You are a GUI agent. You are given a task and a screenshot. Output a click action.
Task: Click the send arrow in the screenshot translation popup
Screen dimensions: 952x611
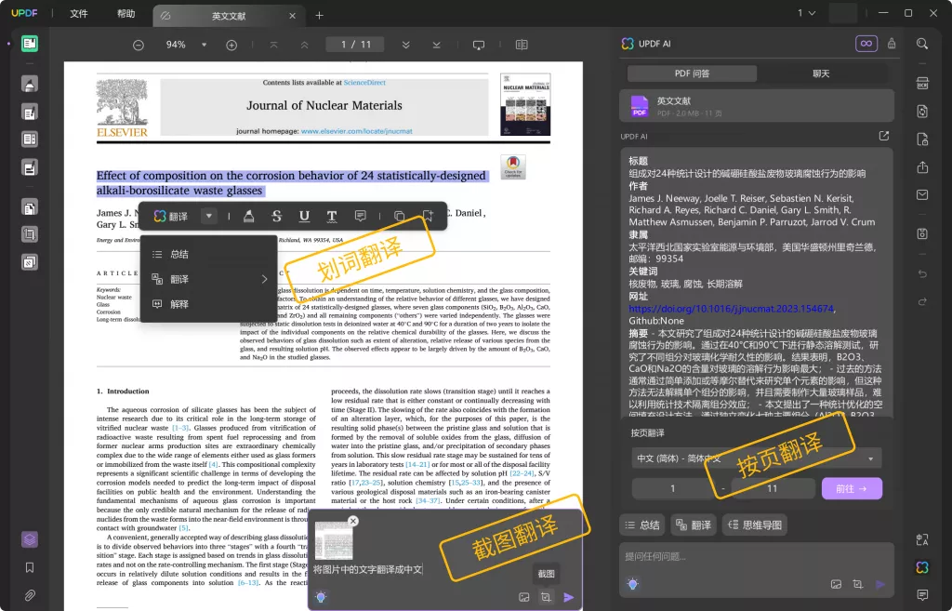coord(568,597)
